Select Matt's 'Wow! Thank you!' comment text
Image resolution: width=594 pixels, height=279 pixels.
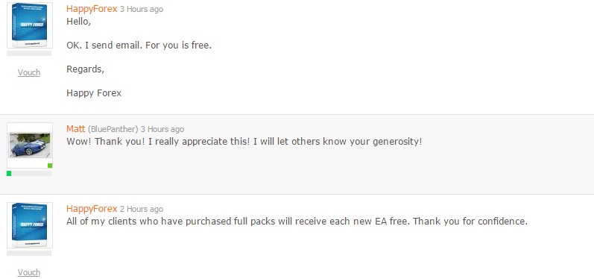tap(244, 142)
